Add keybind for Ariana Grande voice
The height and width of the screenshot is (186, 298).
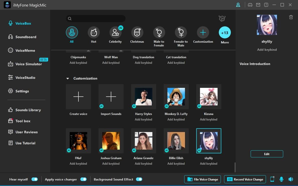(x=144, y=164)
